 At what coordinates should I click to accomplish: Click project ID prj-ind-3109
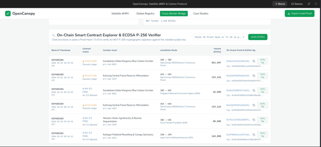click(x=110, y=124)
